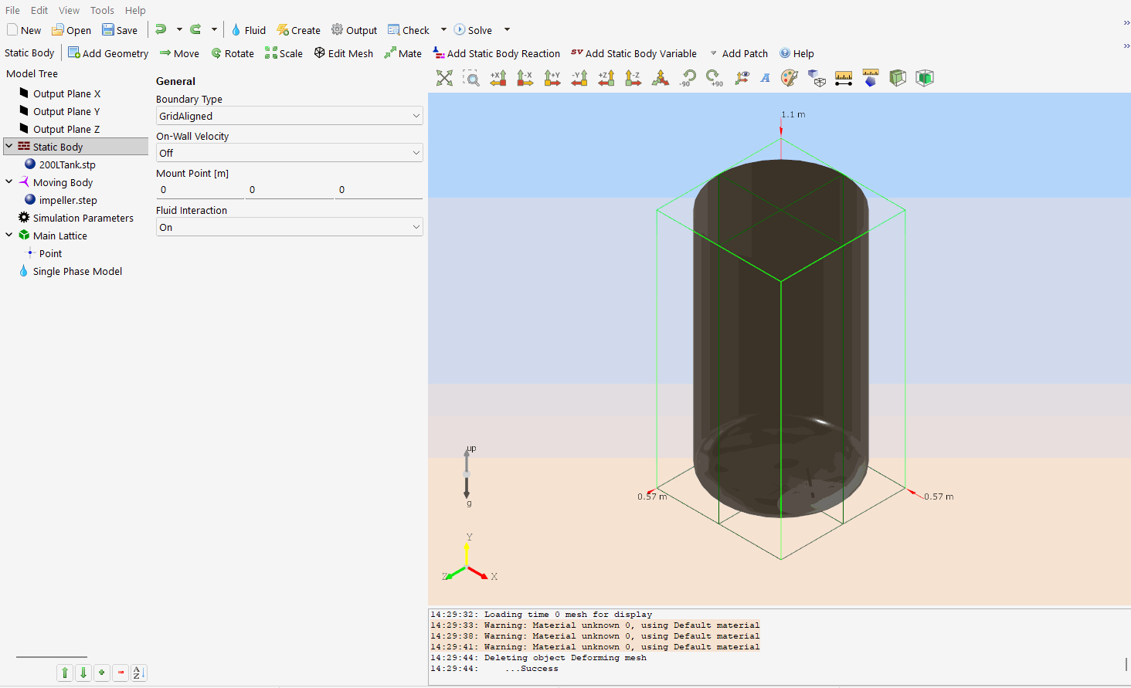Click the fit-to-view arrows icon
The width and height of the screenshot is (1131, 688).
coord(444,78)
